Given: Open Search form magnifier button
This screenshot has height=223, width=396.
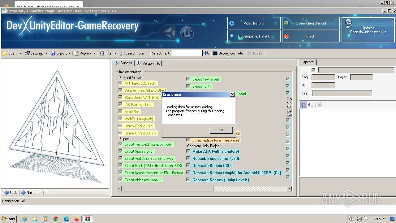Looking at the screenshot, I should [134, 53].
